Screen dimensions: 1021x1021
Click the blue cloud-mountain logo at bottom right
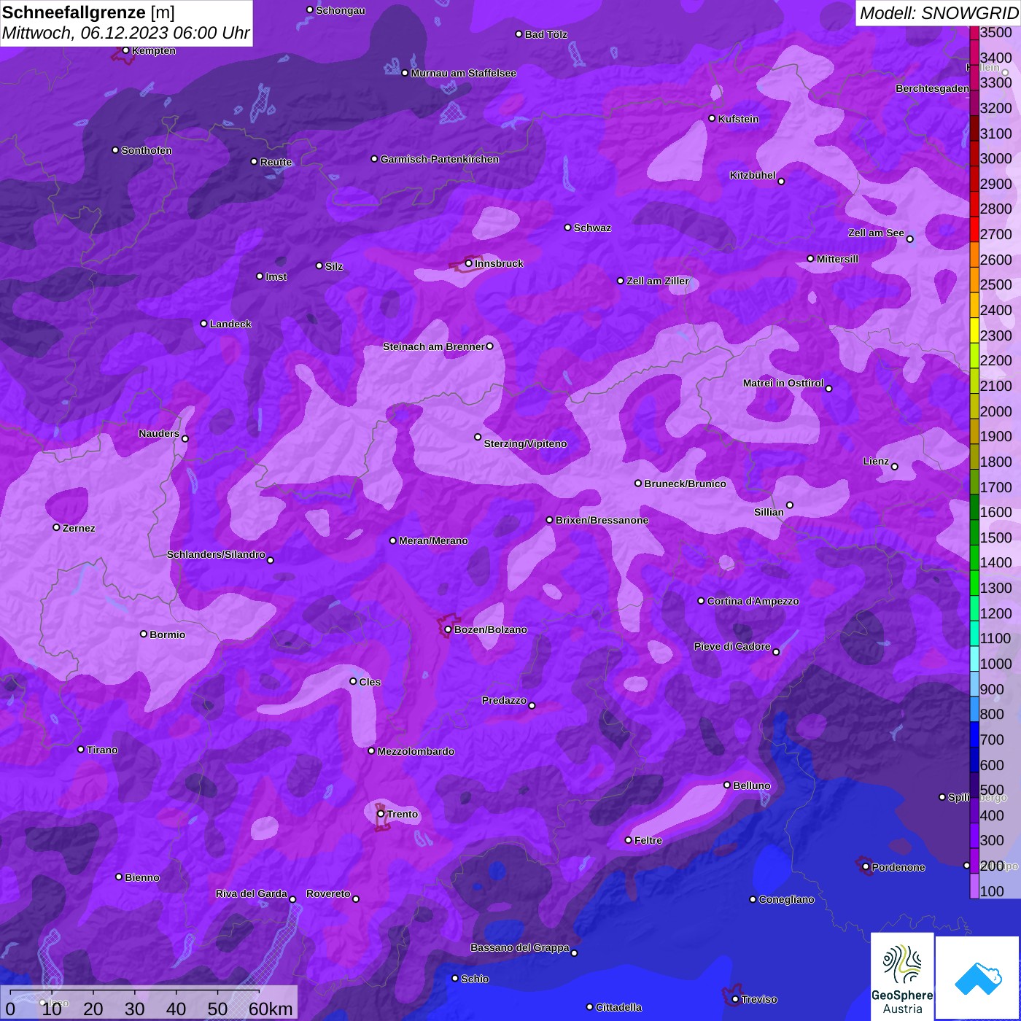coord(978,978)
